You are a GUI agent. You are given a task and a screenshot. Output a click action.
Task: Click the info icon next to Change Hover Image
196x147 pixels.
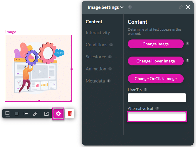tap(187, 60)
